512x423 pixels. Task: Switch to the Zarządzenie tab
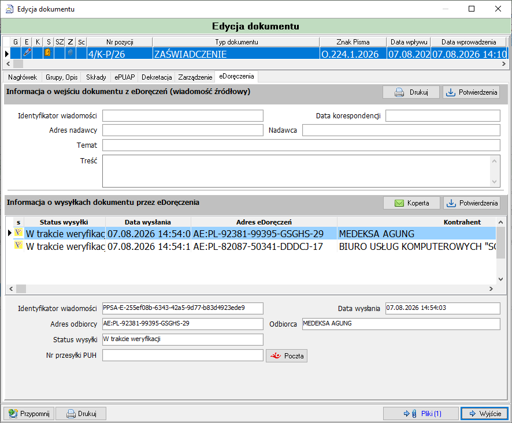coord(195,77)
